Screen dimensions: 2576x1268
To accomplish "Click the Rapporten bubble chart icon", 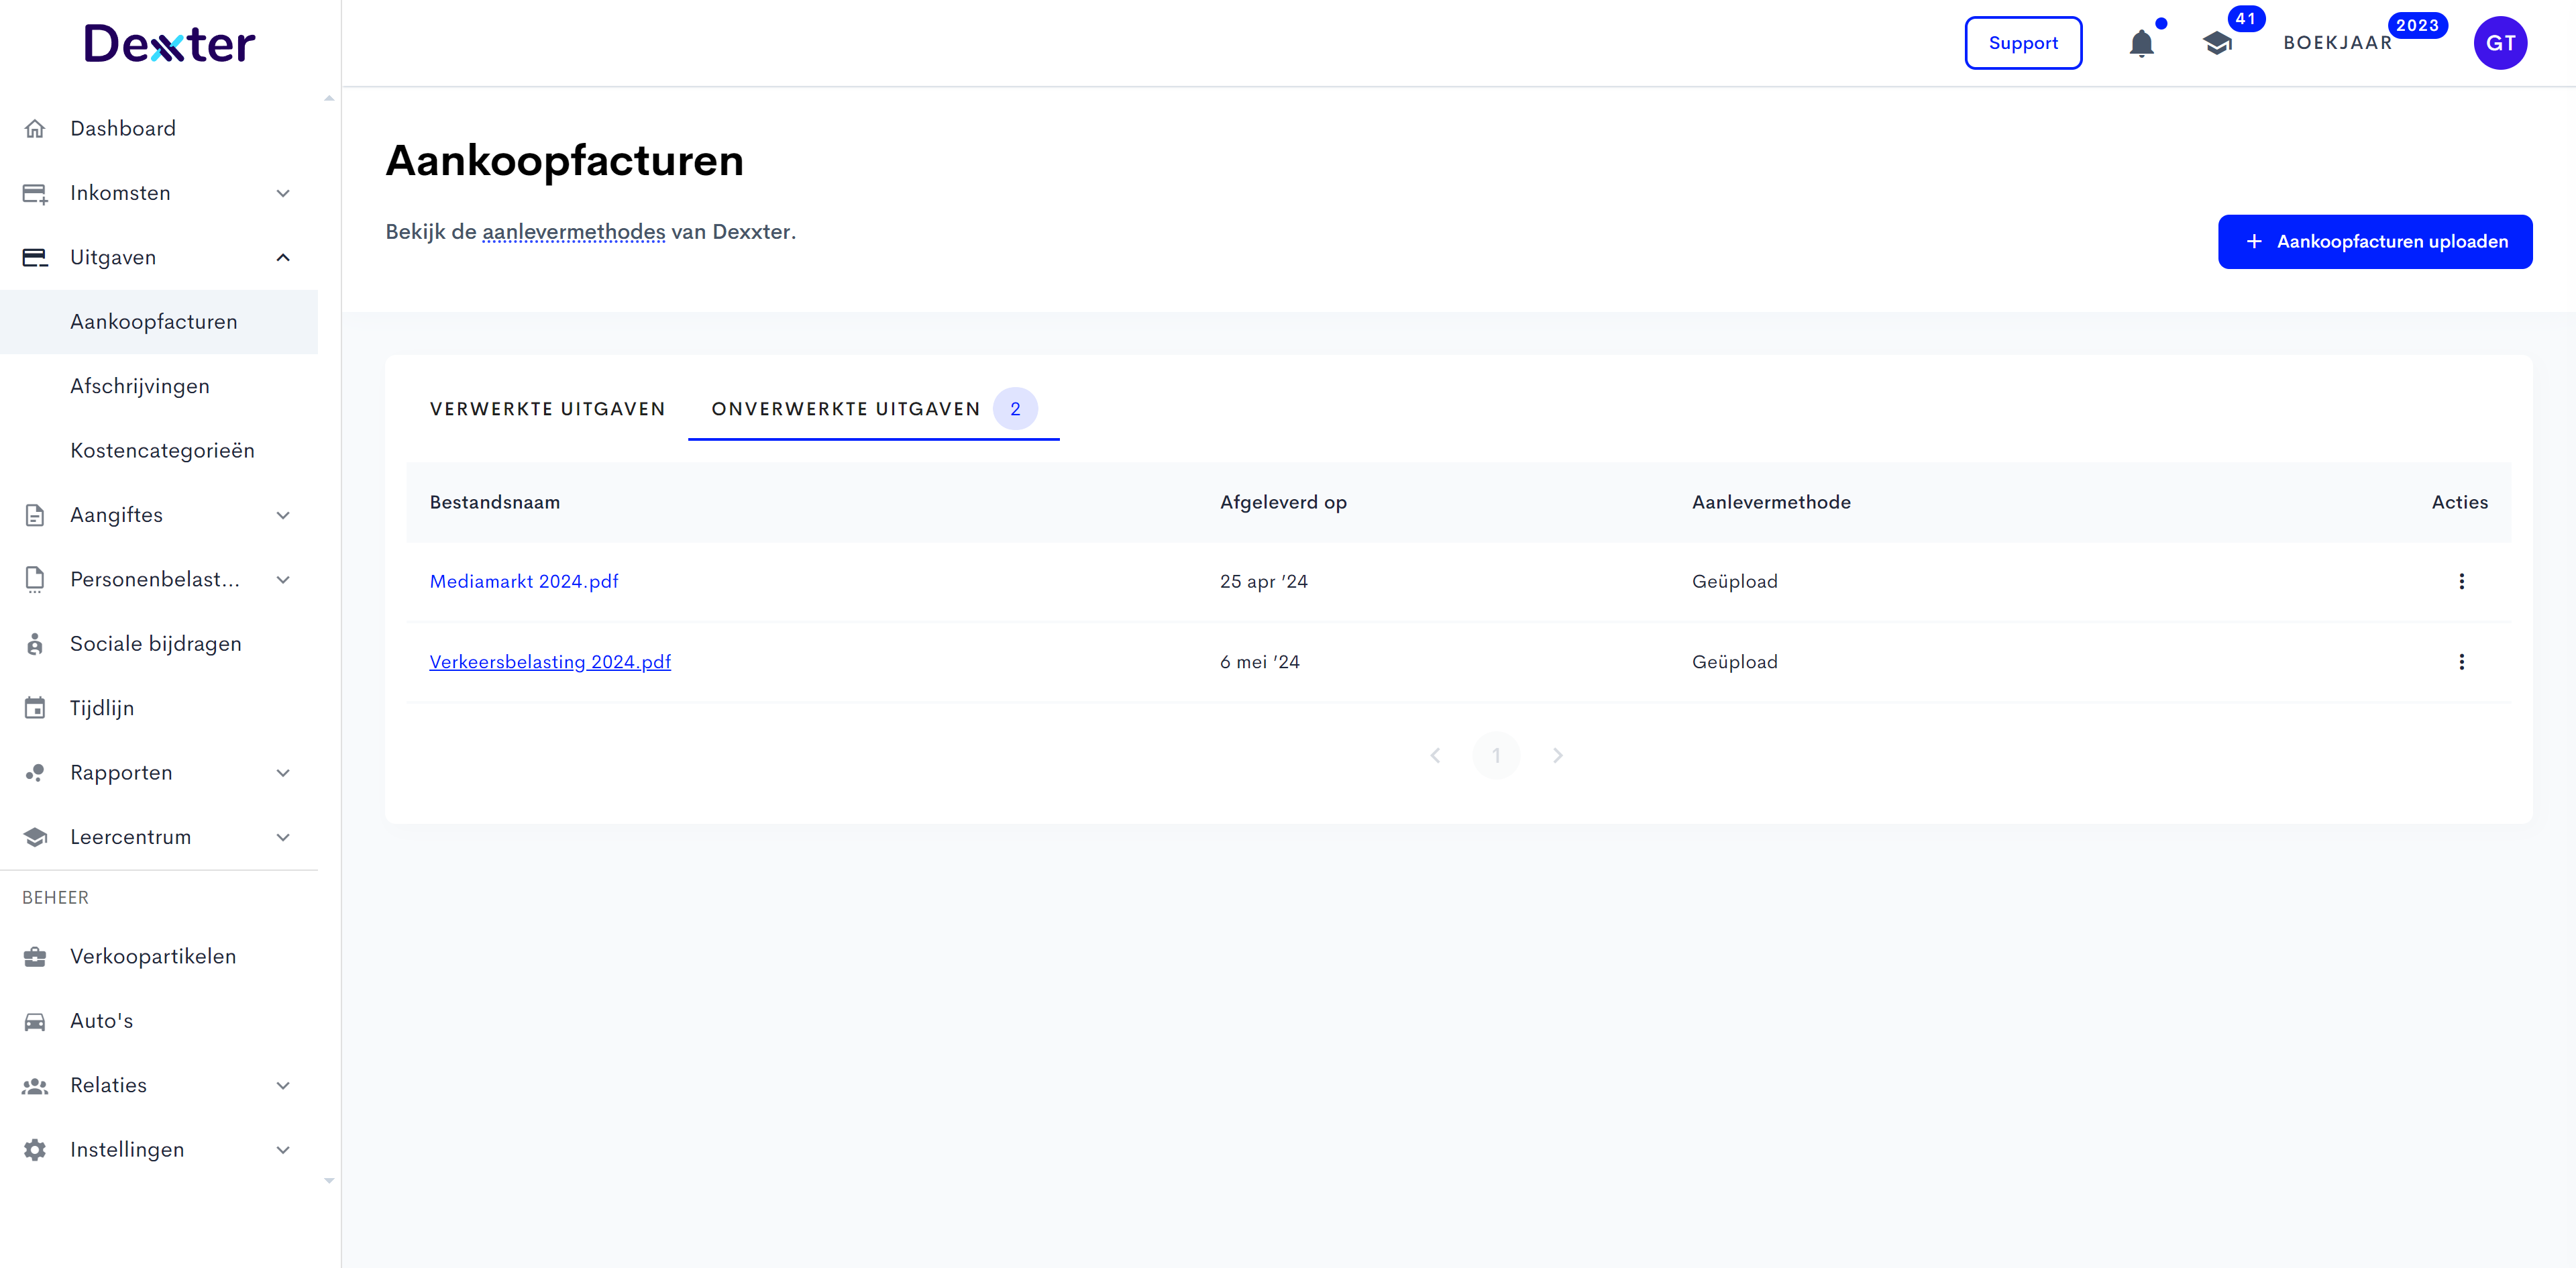I will (x=35, y=773).
